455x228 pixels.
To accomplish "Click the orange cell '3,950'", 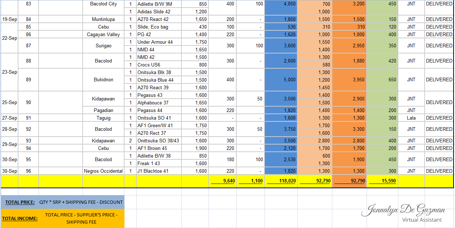I will point(349,80).
